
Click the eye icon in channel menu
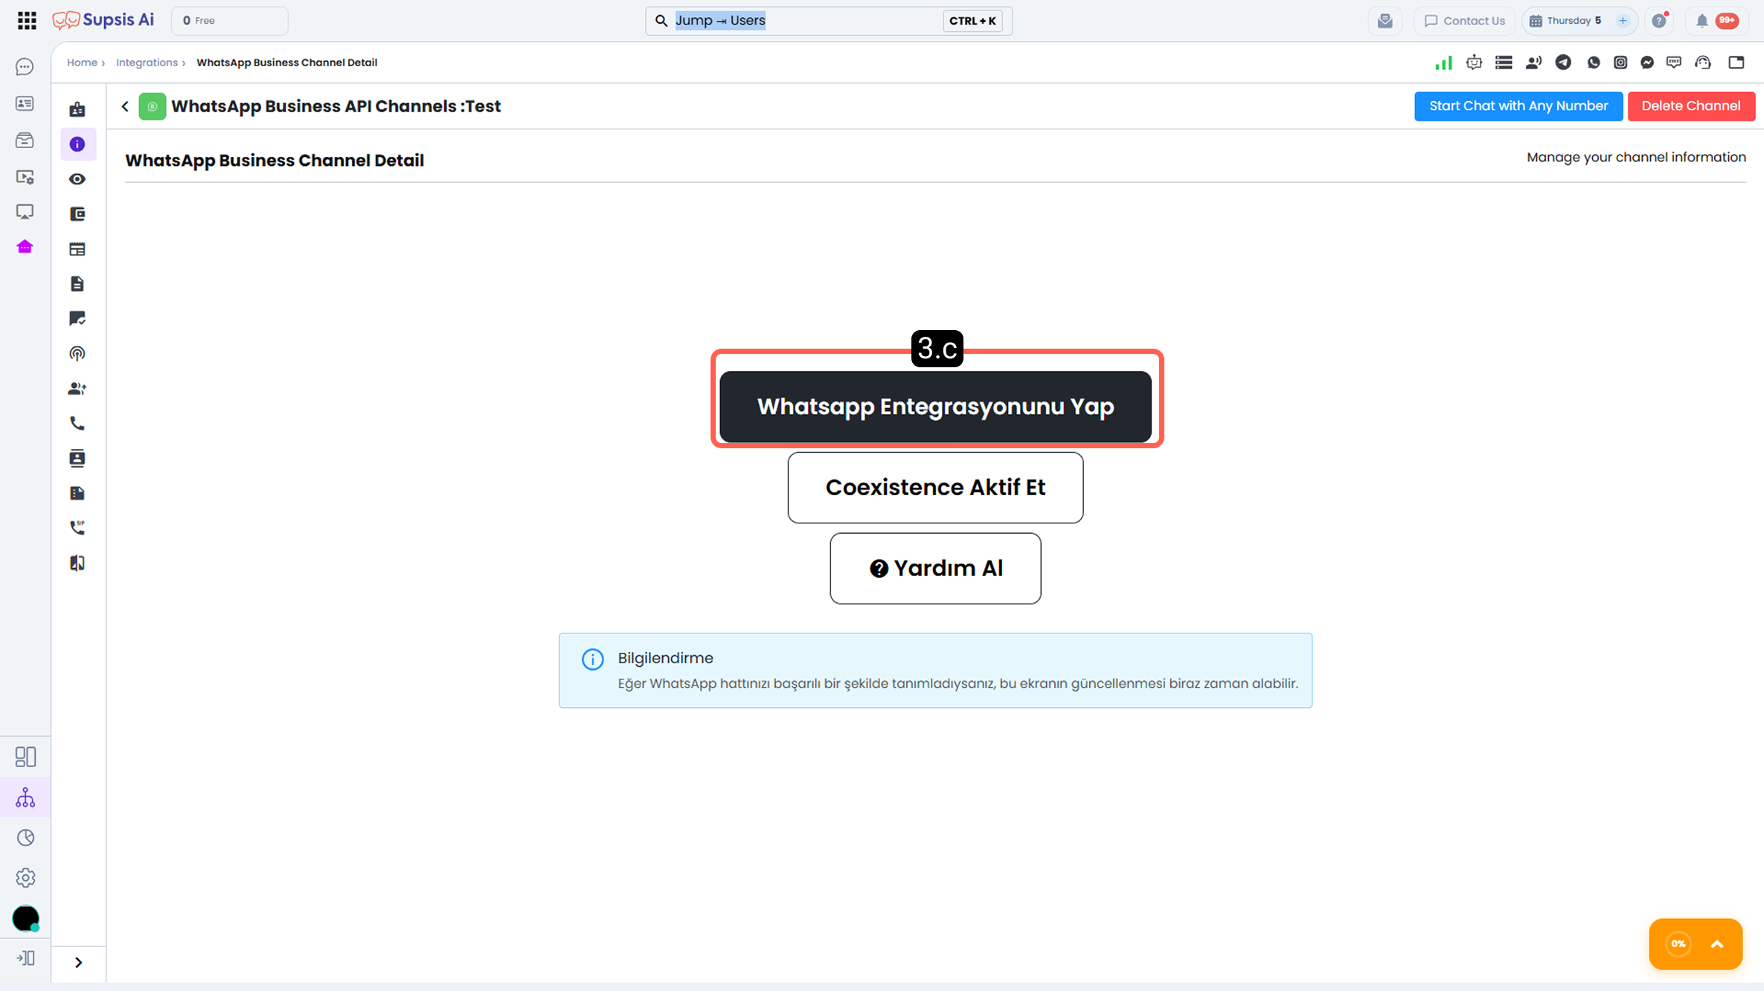77,179
